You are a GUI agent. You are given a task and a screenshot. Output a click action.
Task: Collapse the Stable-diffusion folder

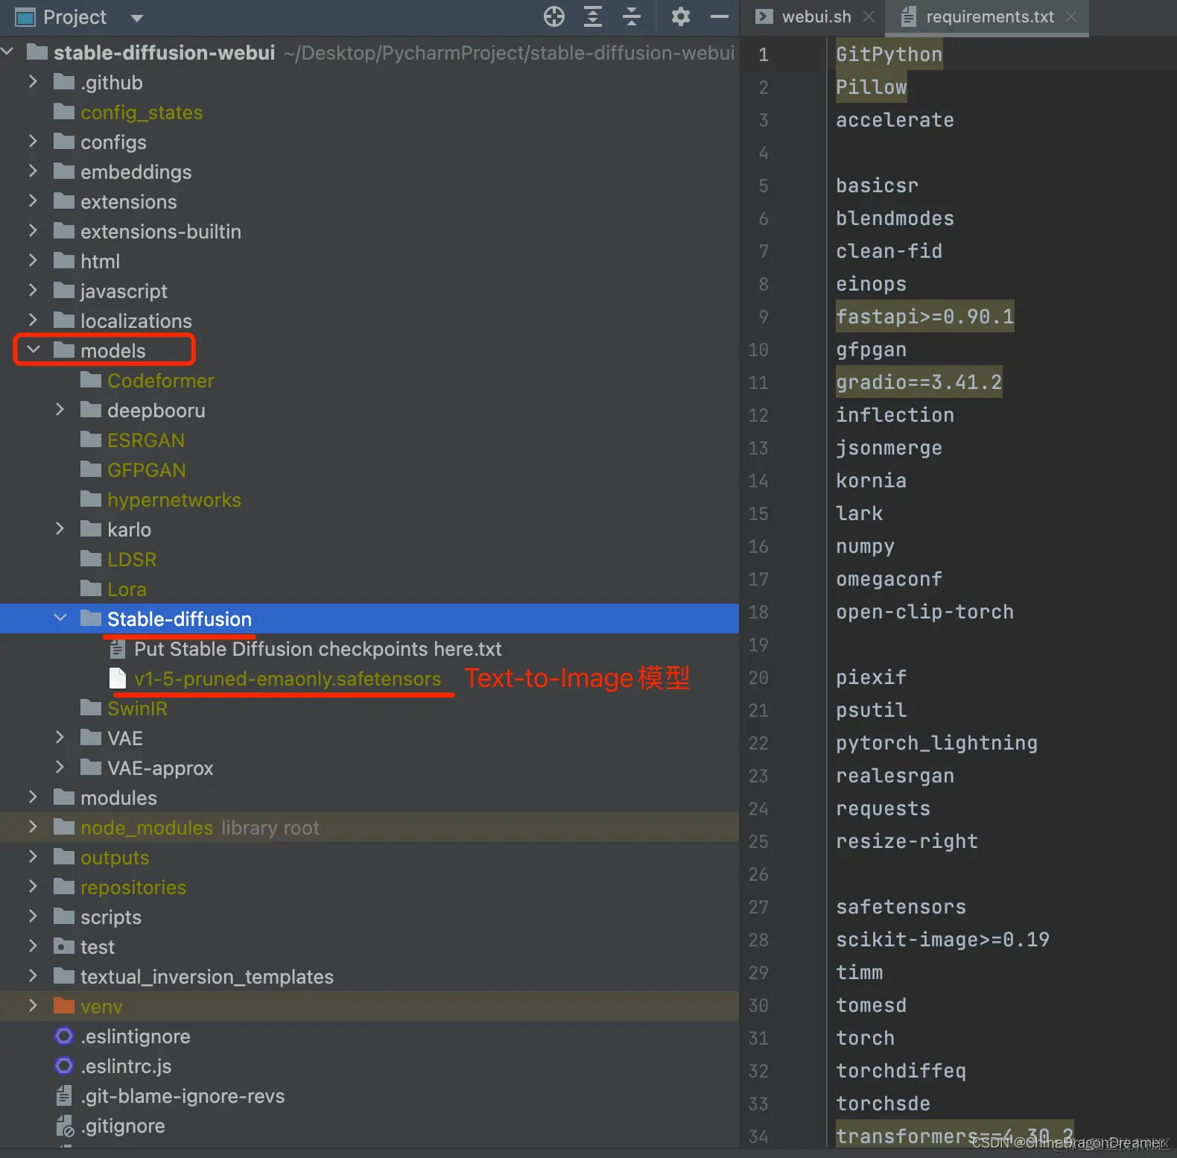60,618
